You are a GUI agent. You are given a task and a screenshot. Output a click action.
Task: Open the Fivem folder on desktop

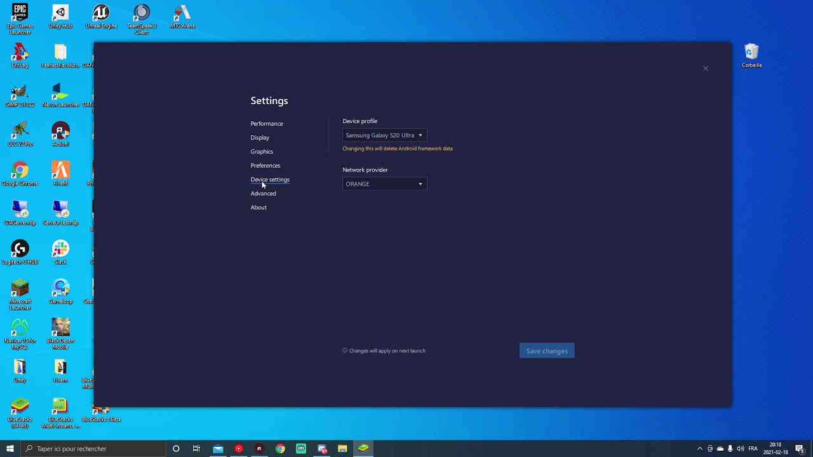point(60,371)
